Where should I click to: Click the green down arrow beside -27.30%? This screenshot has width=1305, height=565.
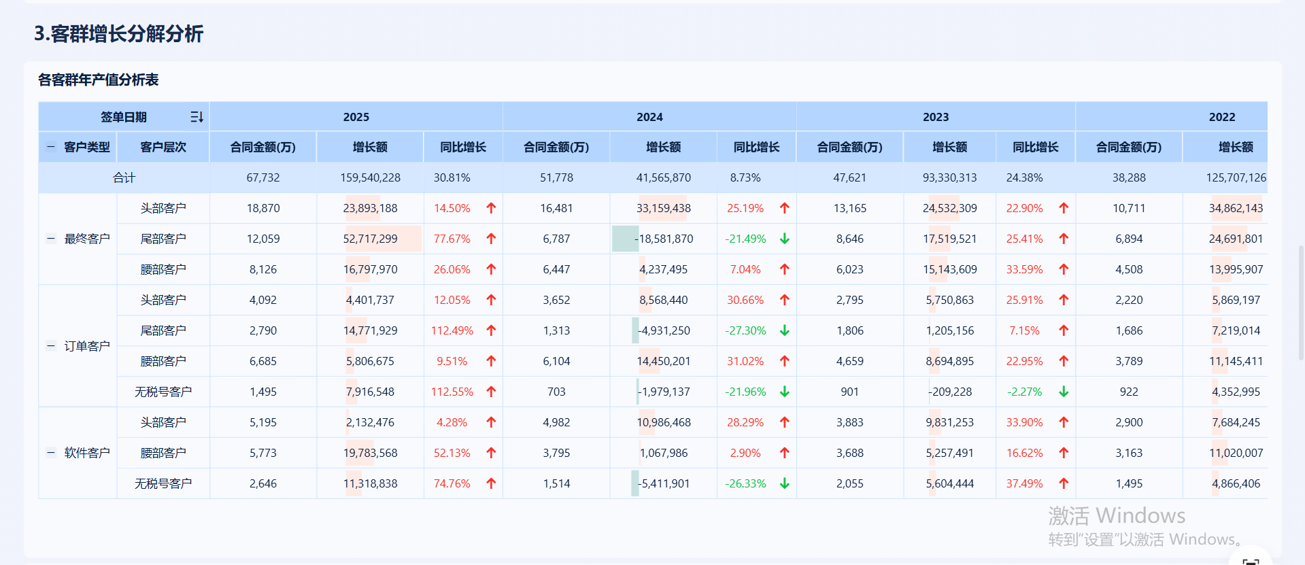(x=784, y=330)
